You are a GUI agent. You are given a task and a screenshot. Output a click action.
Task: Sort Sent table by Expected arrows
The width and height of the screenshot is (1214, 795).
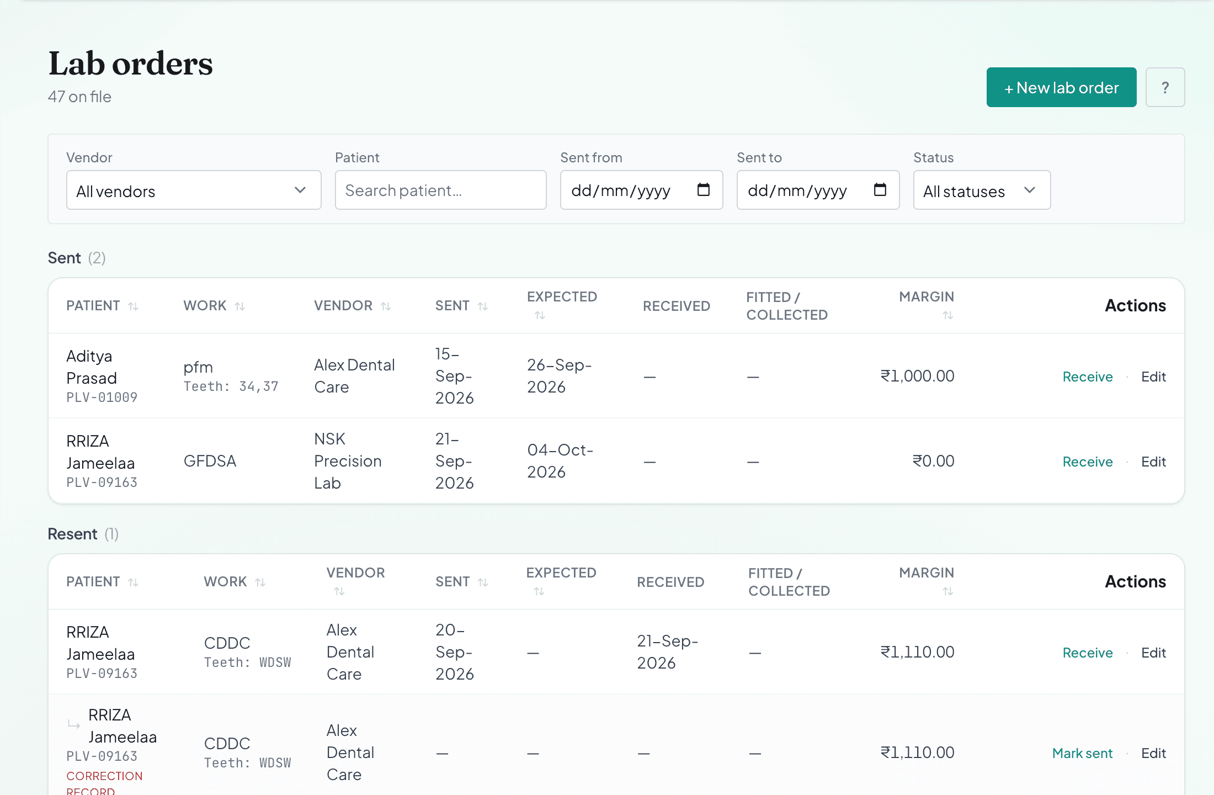(x=540, y=315)
